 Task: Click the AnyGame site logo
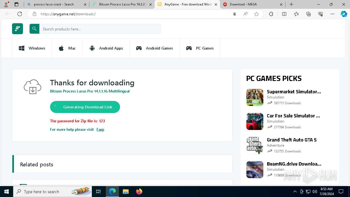(17, 29)
